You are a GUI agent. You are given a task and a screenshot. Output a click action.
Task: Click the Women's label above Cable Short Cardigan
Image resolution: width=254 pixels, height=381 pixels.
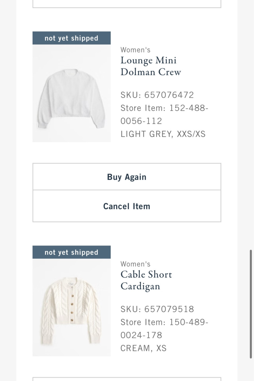pos(136,264)
